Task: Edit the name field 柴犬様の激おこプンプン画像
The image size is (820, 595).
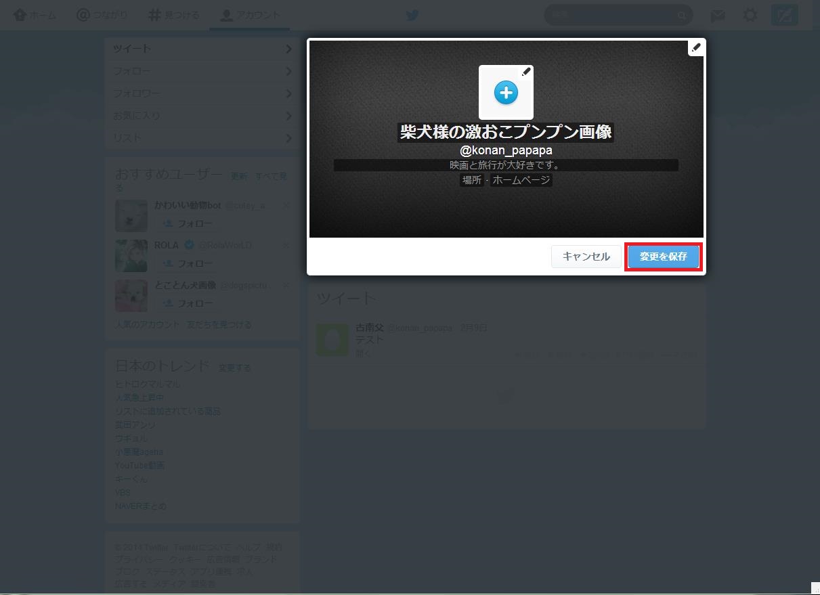Action: click(x=506, y=132)
